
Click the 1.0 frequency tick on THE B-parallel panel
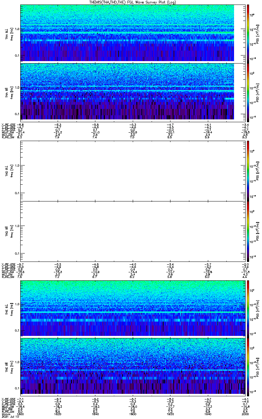17,362
